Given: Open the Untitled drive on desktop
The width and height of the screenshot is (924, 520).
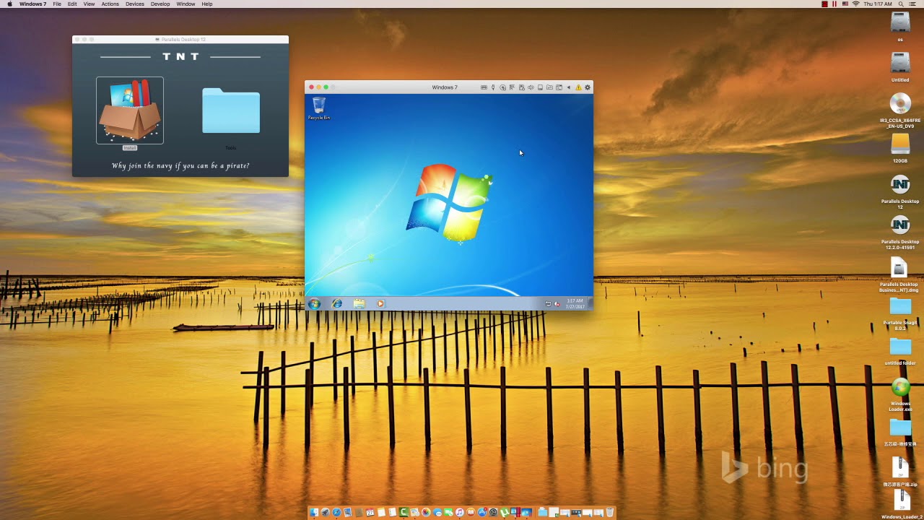Looking at the screenshot, I should coord(900,64).
